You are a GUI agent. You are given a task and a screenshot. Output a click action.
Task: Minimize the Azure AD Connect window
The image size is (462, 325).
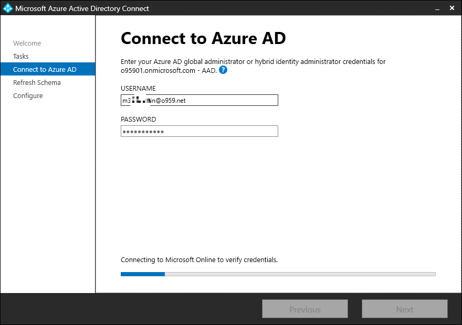[437, 8]
